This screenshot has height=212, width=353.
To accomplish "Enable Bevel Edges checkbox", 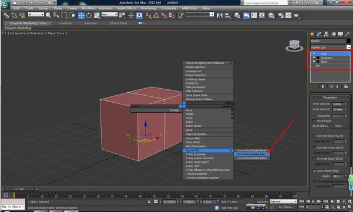I will tap(314, 121).
